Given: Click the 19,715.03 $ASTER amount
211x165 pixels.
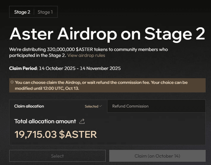Looking at the screenshot, I should click(55, 134).
